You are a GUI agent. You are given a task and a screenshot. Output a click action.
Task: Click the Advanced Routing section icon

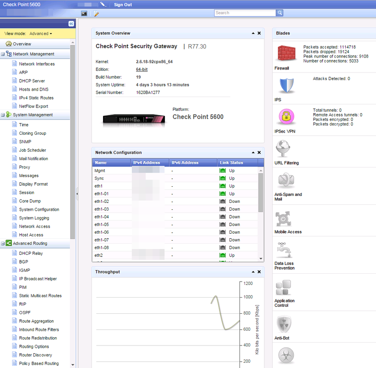click(x=9, y=243)
